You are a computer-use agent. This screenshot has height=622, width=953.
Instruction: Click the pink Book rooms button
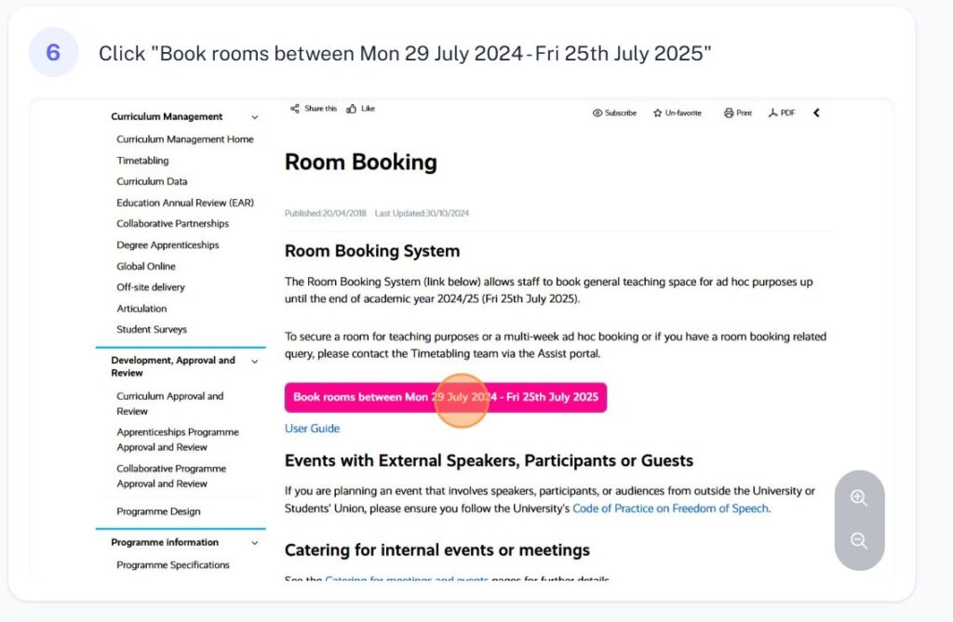pos(445,397)
